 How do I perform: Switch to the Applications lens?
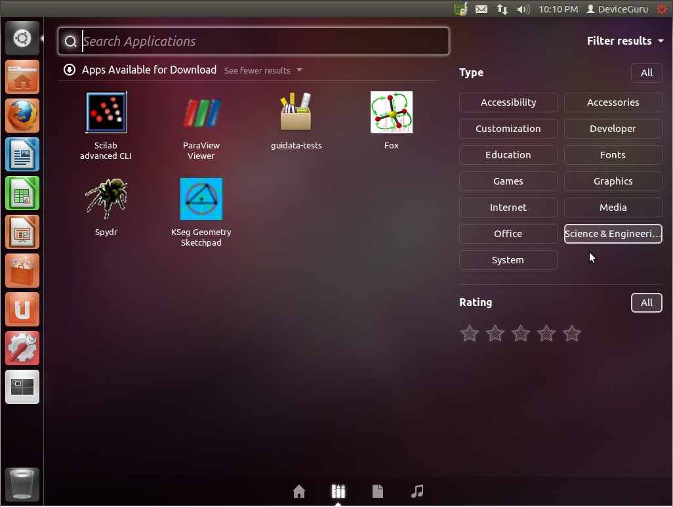point(338,491)
